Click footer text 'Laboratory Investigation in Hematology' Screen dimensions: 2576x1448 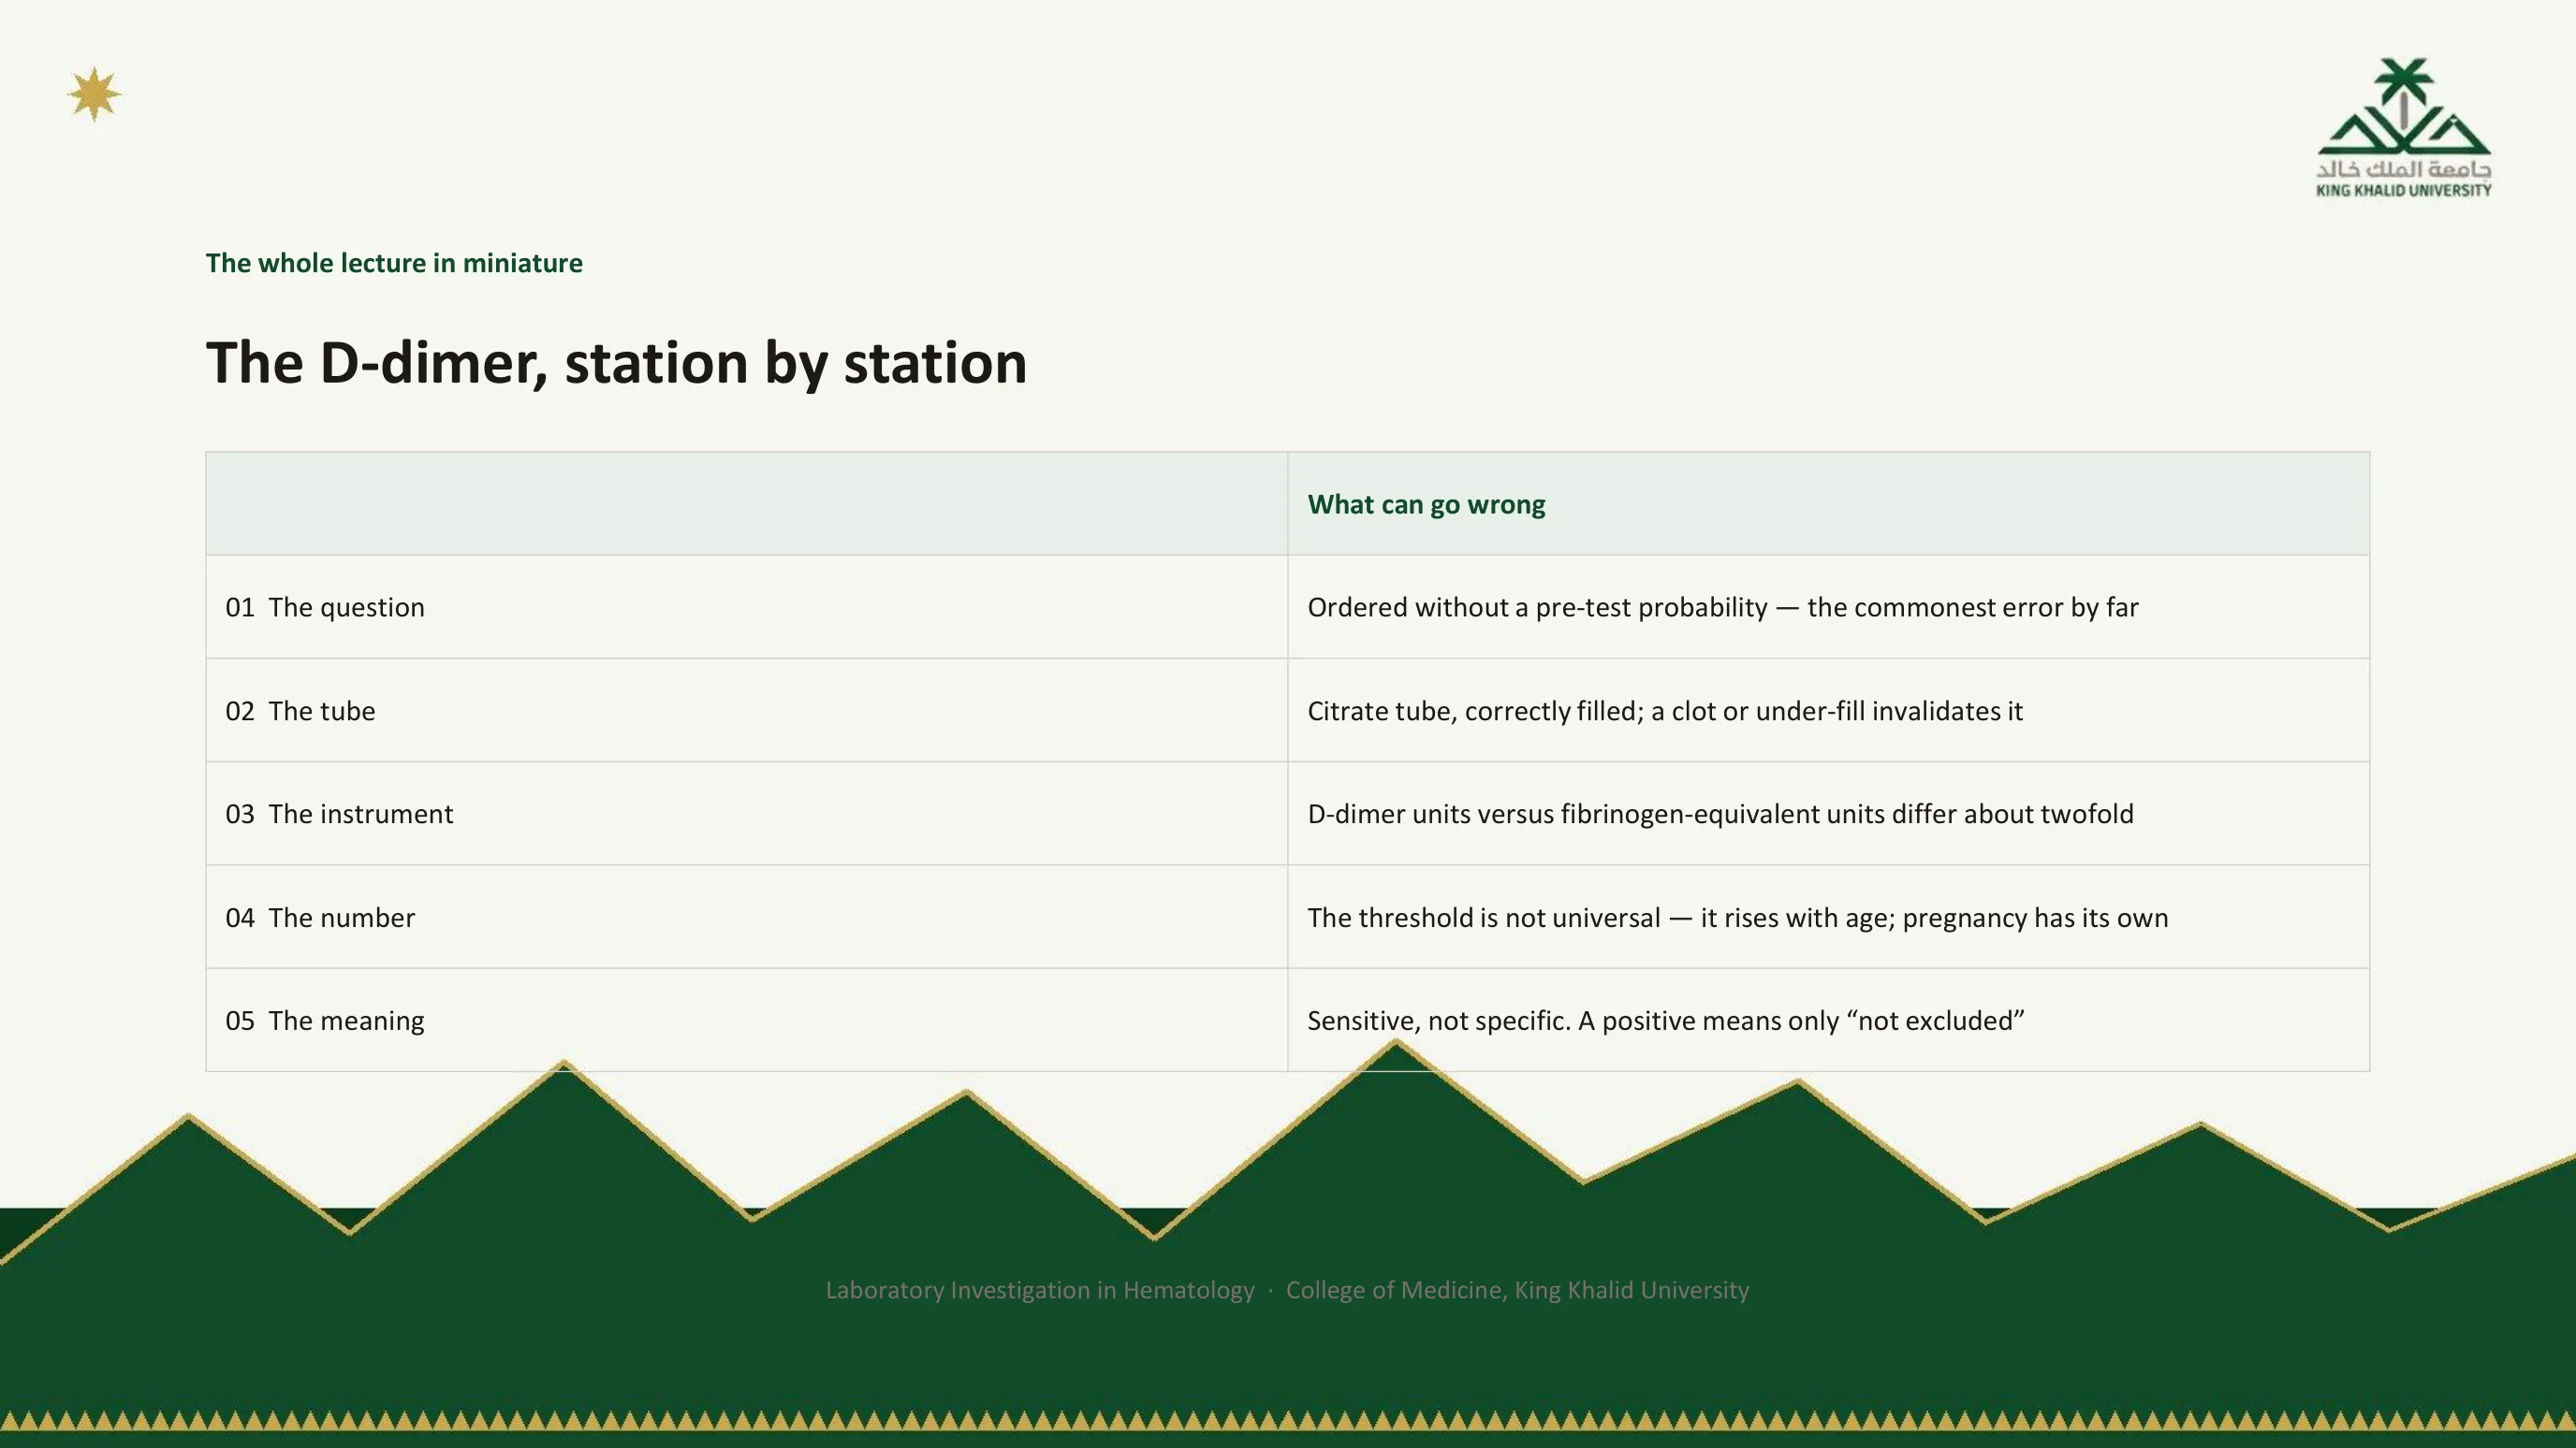click(x=1039, y=1290)
